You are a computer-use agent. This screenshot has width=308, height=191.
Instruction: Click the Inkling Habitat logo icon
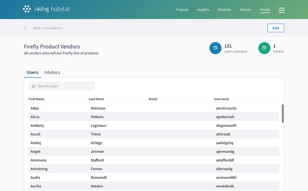click(27, 9)
